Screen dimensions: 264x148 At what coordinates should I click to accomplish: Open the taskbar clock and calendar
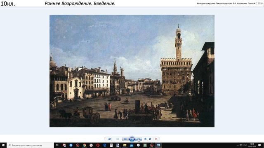(252, 145)
